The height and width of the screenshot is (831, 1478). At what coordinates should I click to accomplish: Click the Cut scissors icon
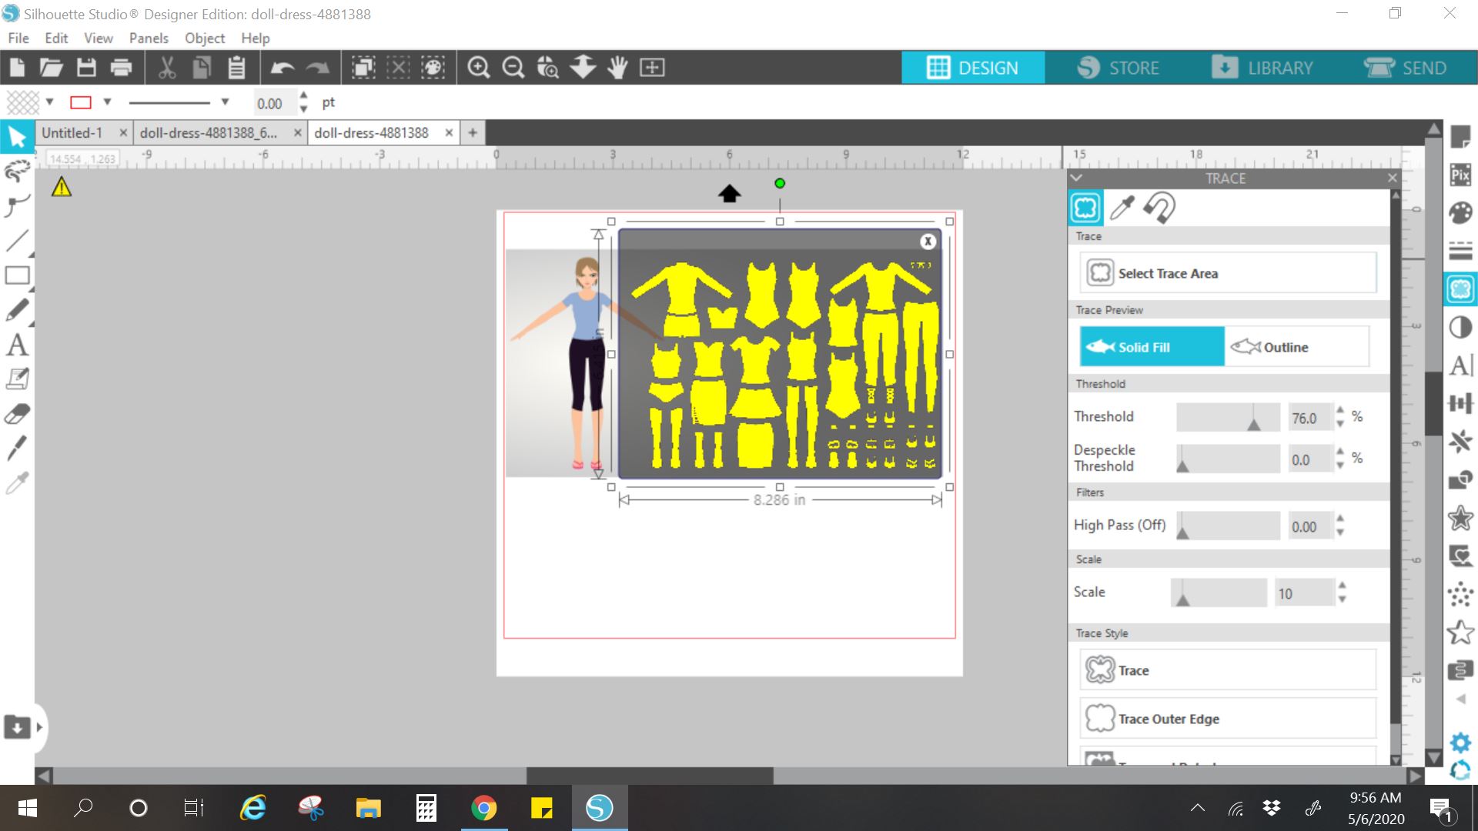pos(167,68)
